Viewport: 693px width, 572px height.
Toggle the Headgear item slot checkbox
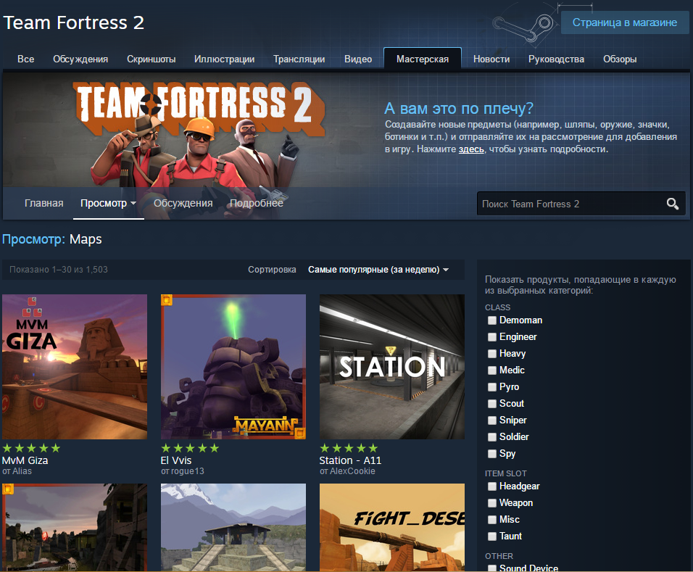492,486
